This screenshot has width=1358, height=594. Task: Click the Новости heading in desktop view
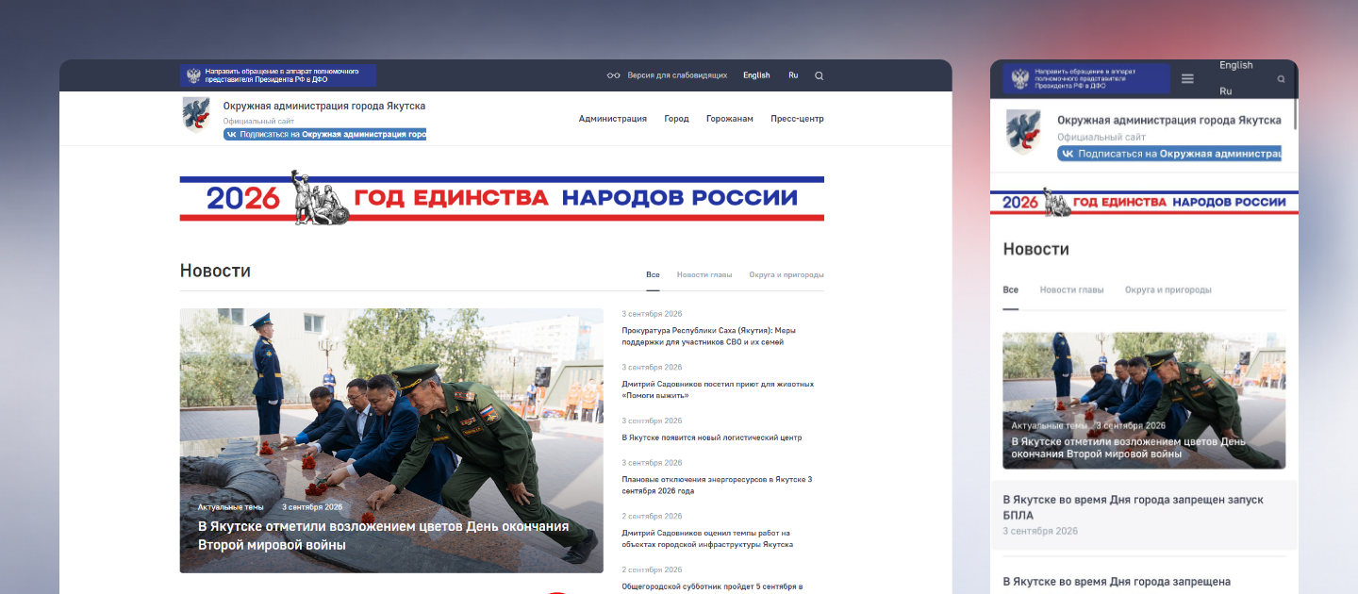tap(215, 271)
